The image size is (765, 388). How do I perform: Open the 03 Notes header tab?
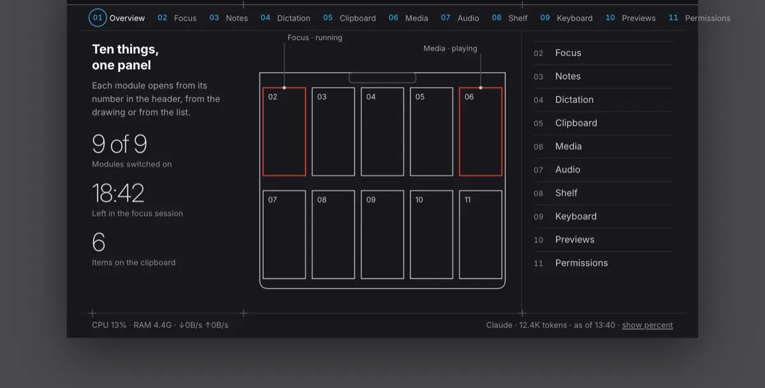coord(229,18)
